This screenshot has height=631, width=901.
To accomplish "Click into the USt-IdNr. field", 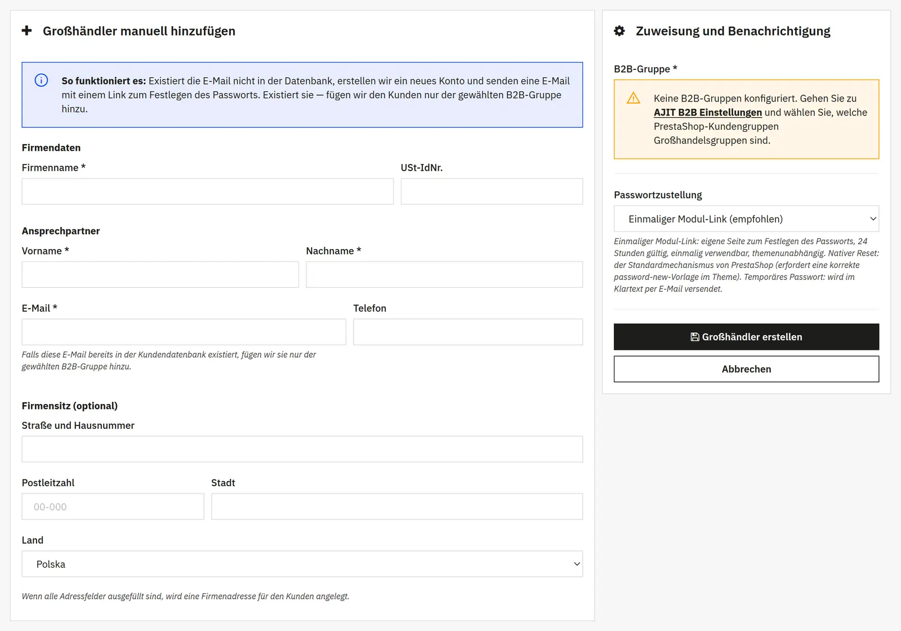I will click(492, 192).
